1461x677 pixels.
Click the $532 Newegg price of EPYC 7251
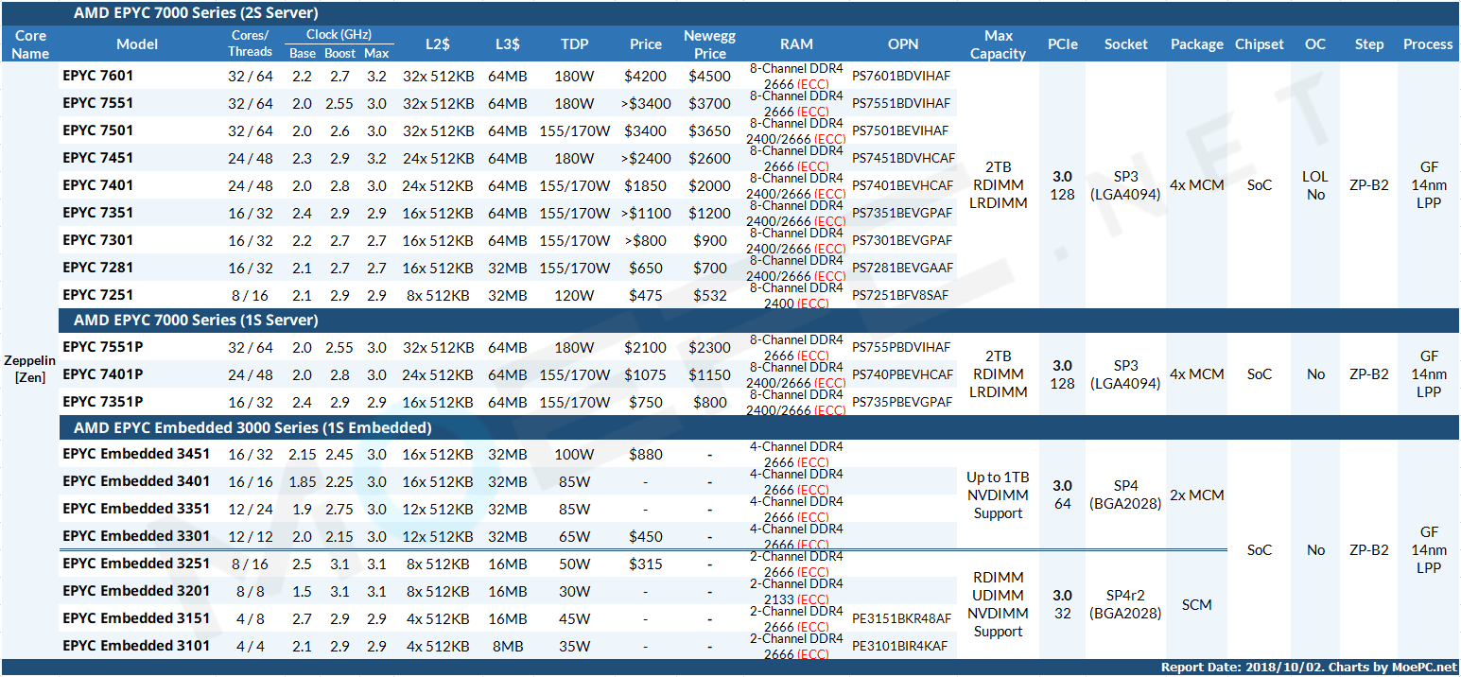coord(710,296)
